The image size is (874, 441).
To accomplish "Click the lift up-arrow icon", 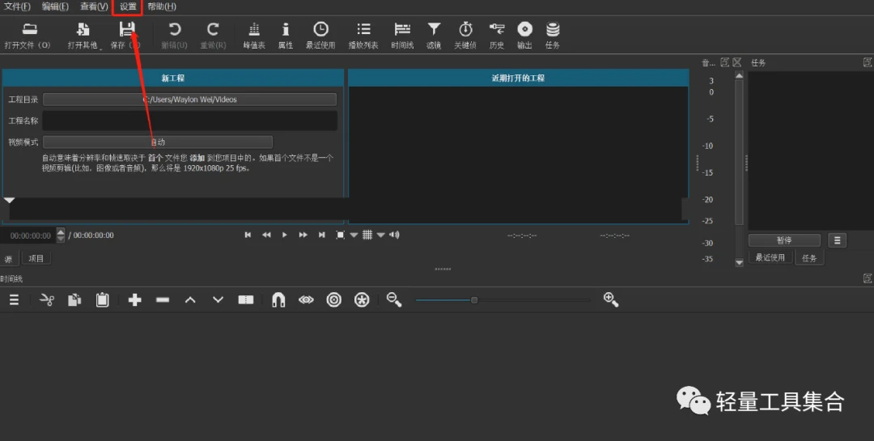I will (x=190, y=300).
